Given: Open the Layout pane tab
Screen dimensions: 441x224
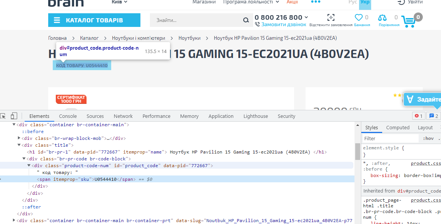Looking at the screenshot, I should (x=425, y=128).
